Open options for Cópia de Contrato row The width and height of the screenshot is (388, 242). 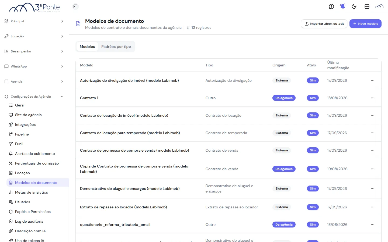(373, 169)
